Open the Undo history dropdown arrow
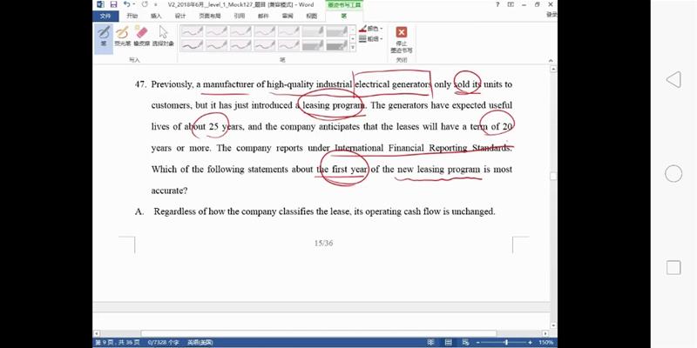Screen dimensions: 697x348 click(134, 4)
